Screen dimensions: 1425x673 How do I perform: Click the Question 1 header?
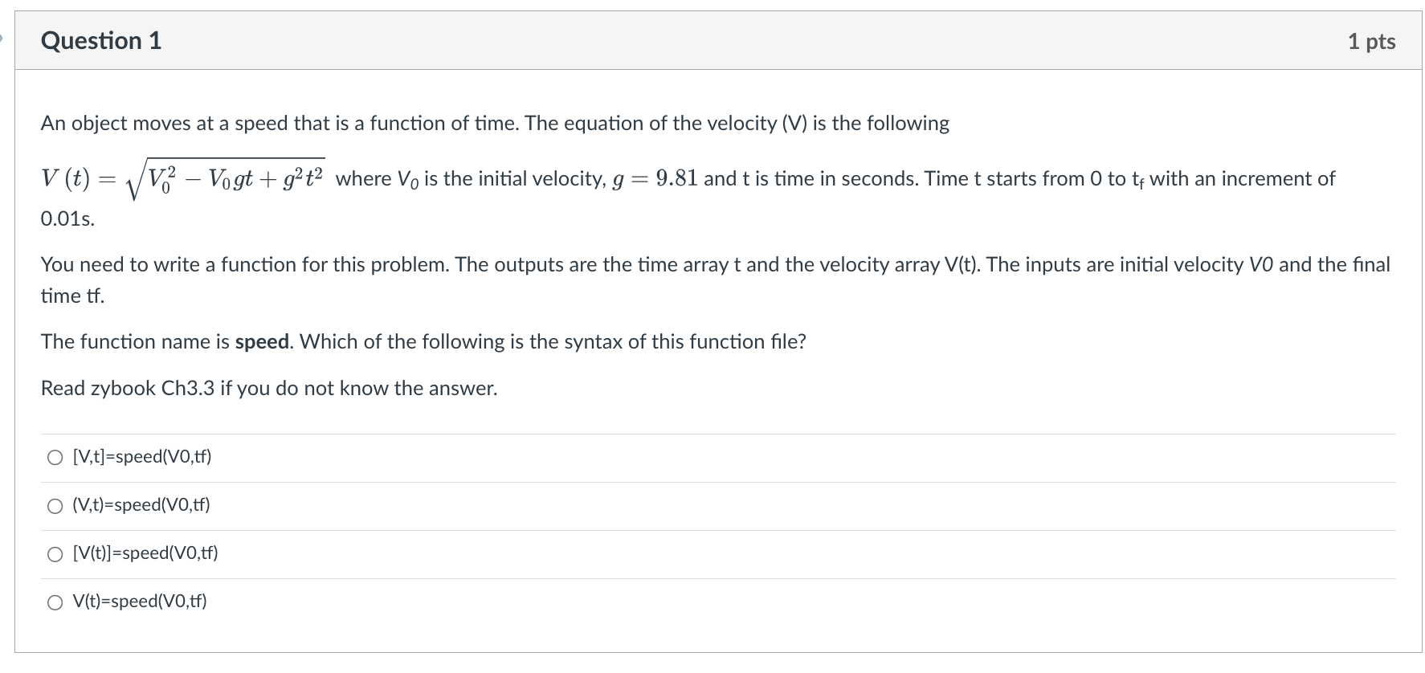tap(100, 40)
